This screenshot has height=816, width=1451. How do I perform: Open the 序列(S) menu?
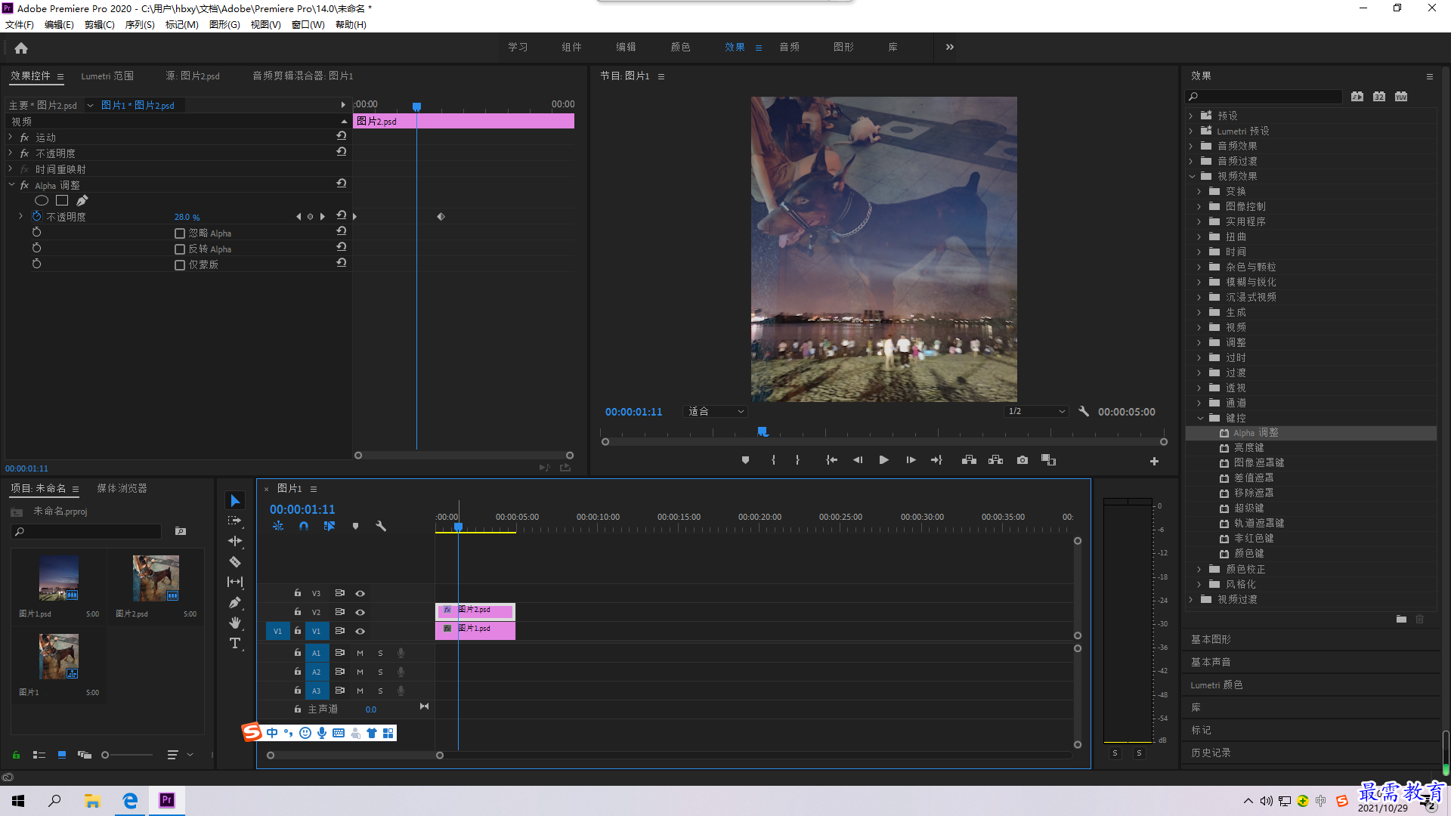[x=140, y=25]
